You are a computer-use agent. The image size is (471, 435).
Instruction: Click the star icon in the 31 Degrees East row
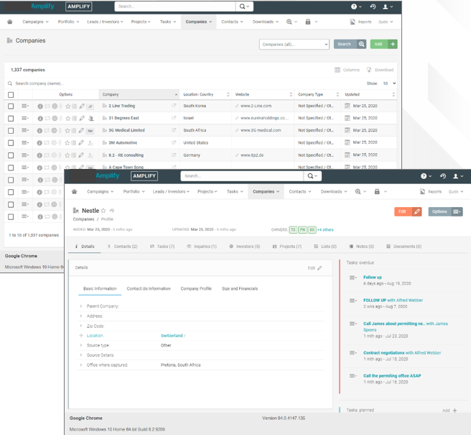point(68,118)
